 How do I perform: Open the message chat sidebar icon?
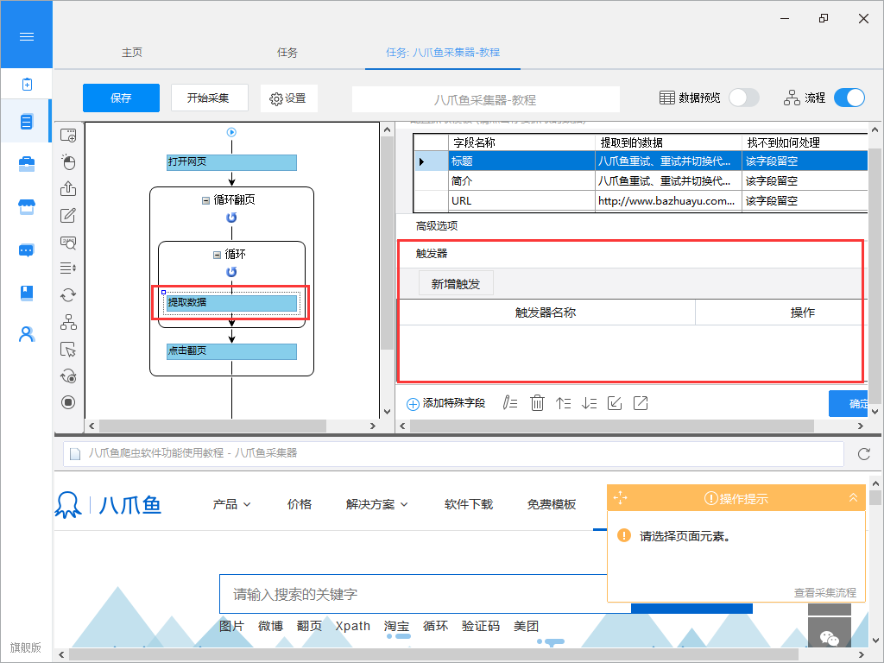click(27, 249)
